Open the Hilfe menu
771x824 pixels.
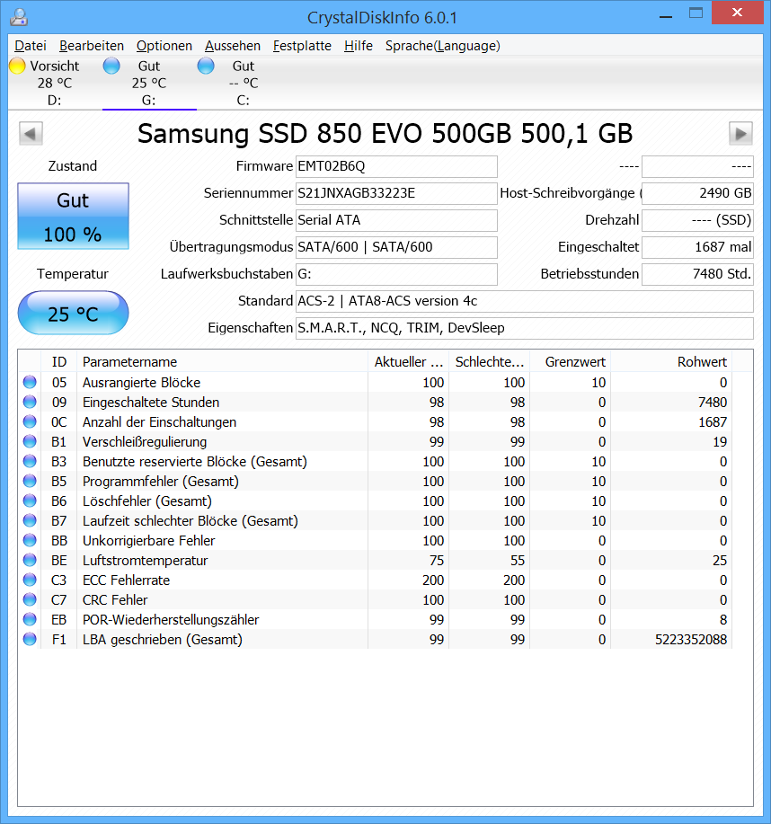coord(358,46)
